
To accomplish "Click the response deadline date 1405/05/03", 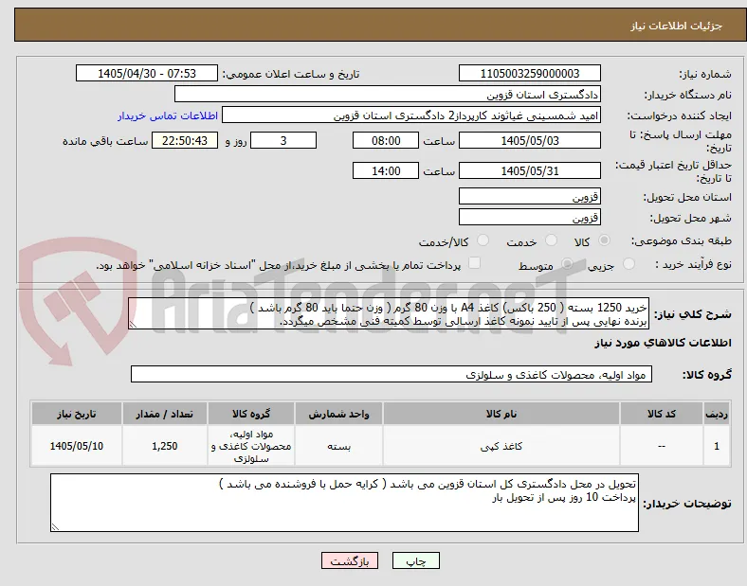I will pos(530,140).
